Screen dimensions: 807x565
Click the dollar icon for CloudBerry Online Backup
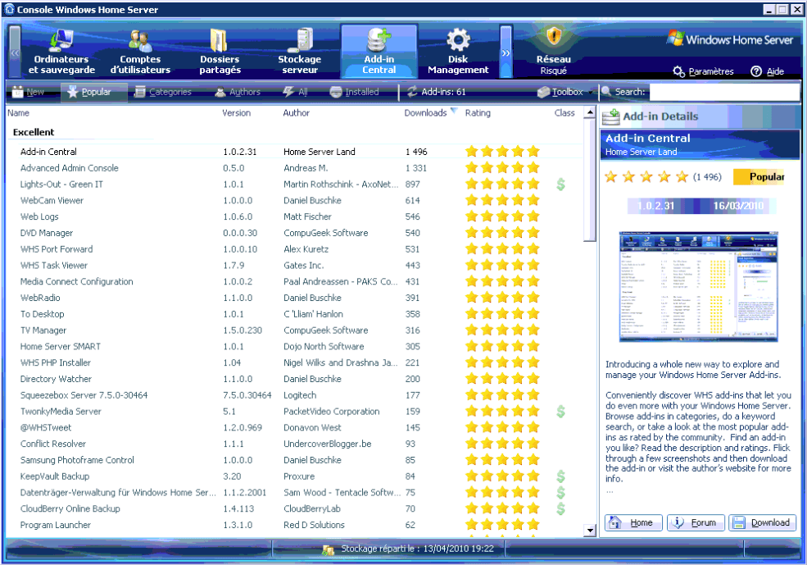[x=561, y=509]
